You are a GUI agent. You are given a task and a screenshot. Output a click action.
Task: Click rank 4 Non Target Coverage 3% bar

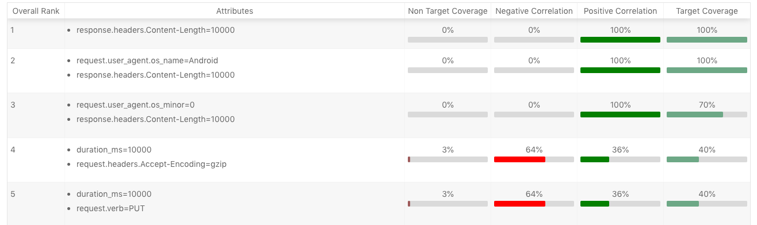[448, 159]
